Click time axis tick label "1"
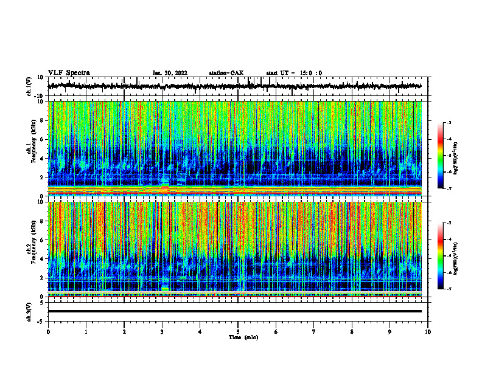The height and width of the screenshot is (372, 482). [x=86, y=332]
